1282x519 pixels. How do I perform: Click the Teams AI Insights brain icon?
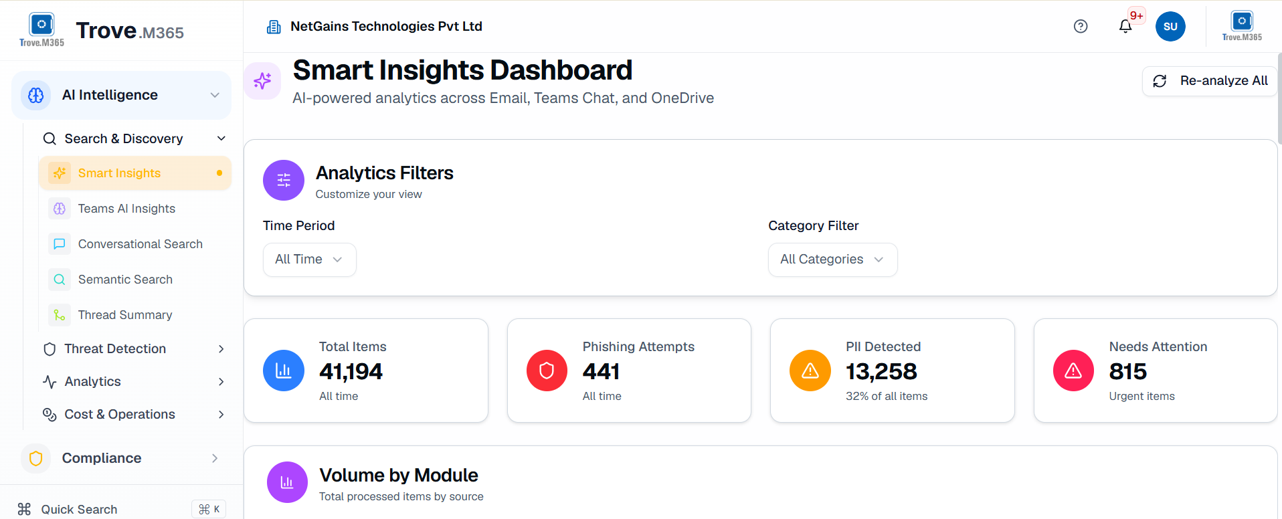[x=60, y=209]
